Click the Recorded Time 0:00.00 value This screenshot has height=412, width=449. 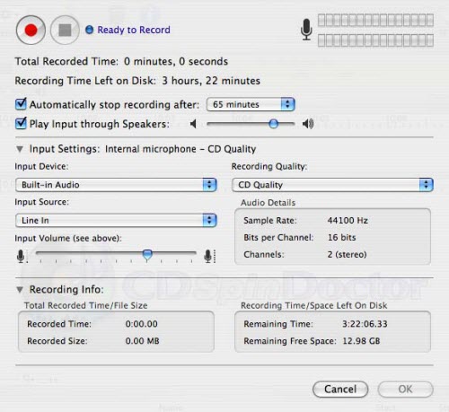(141, 324)
